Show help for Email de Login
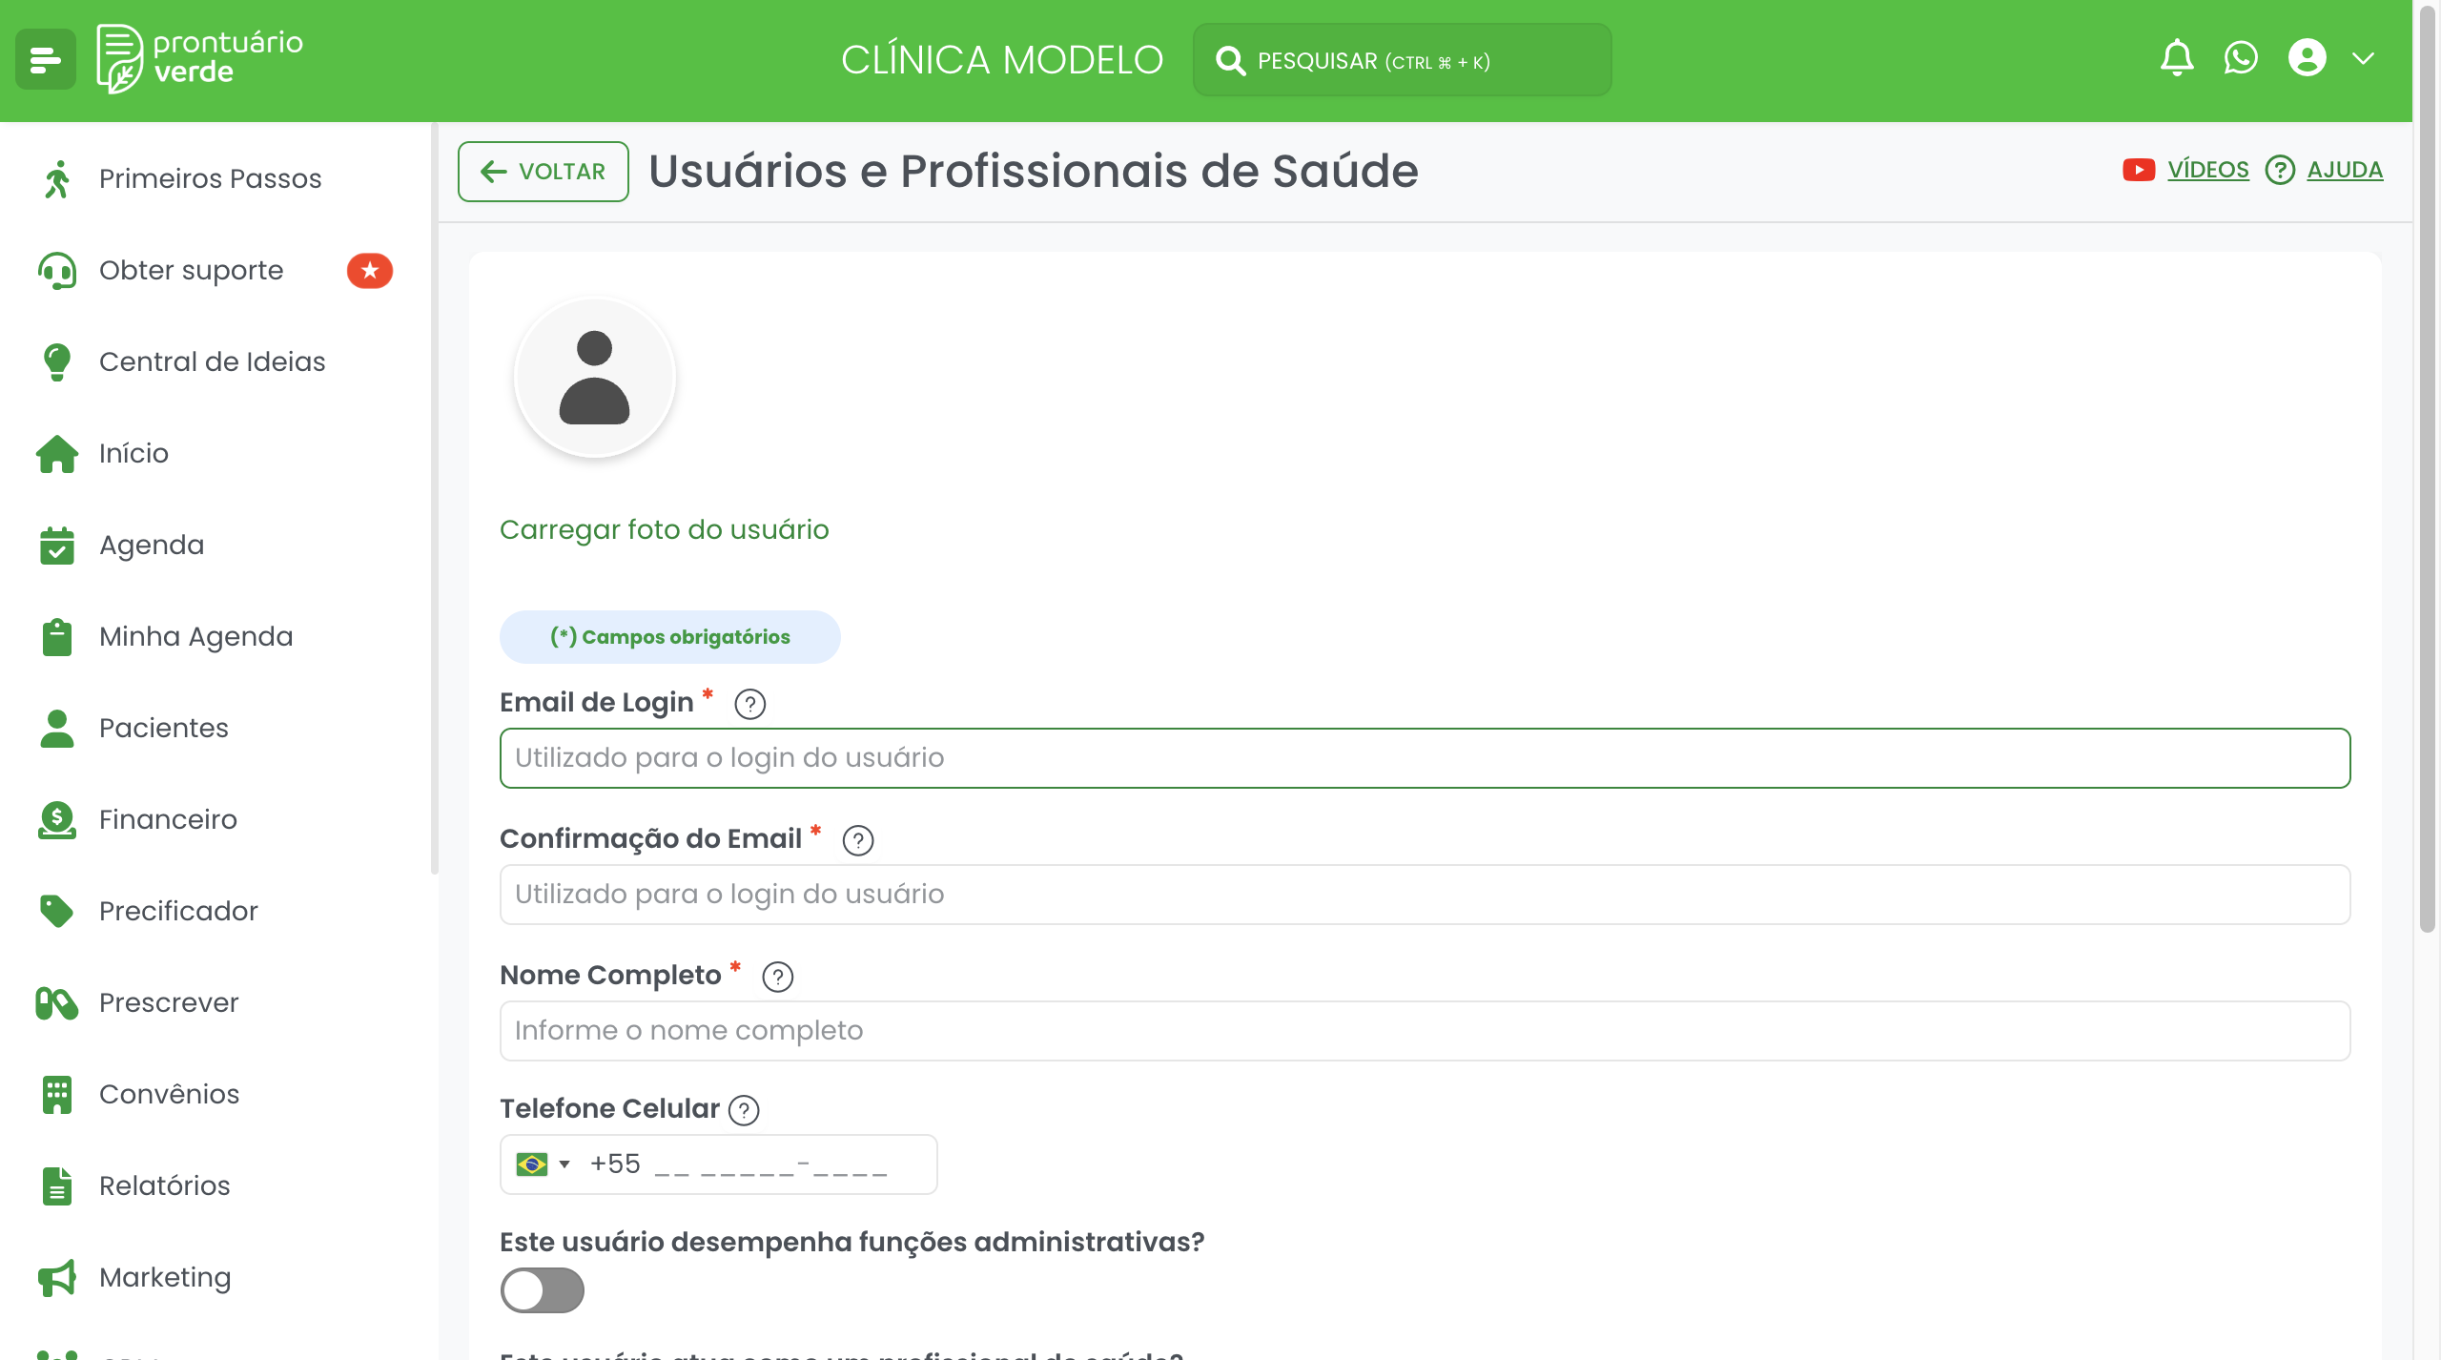 (750, 704)
